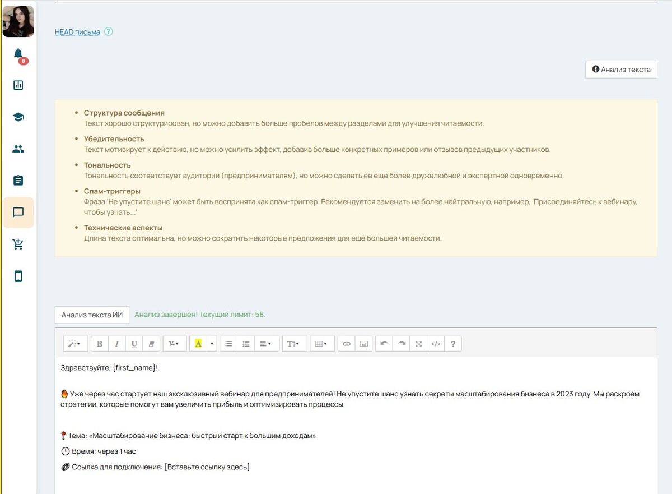
Task: Apply the yellow highlight color button
Action: pyautogui.click(x=198, y=344)
